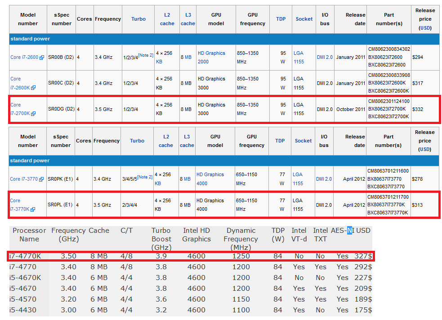Click external link icon beside Core i7-2600
This screenshot has width=442, height=320.
pyautogui.click(x=42, y=58)
